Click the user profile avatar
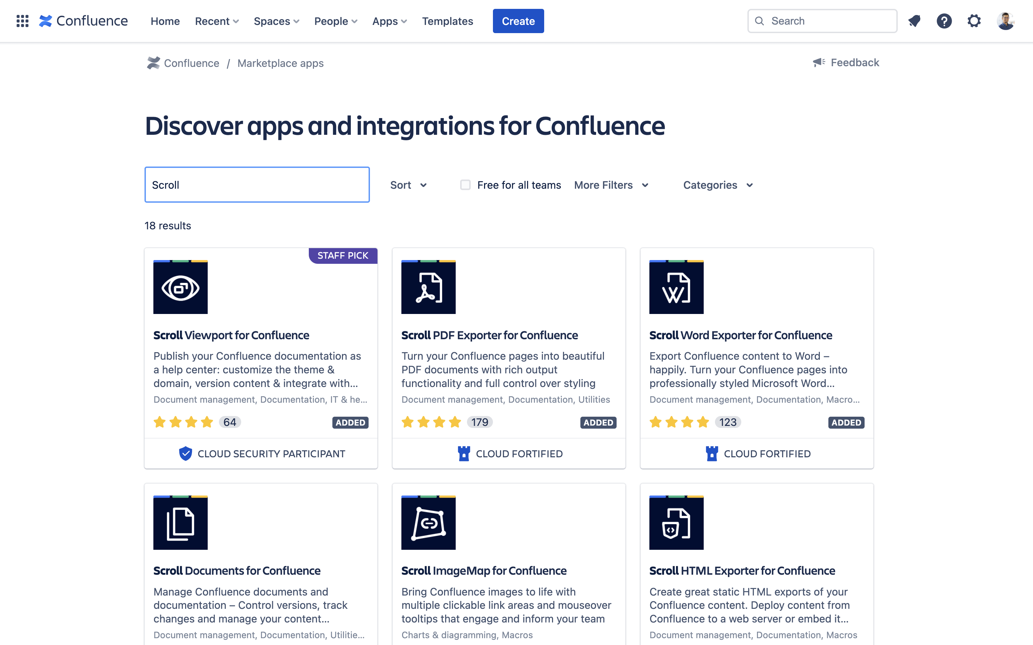 click(1005, 21)
